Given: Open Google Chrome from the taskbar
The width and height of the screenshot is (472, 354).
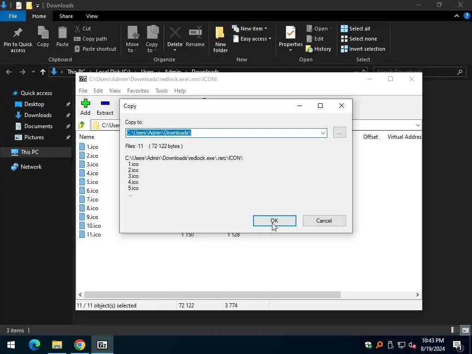Looking at the screenshot, I should [79, 345].
